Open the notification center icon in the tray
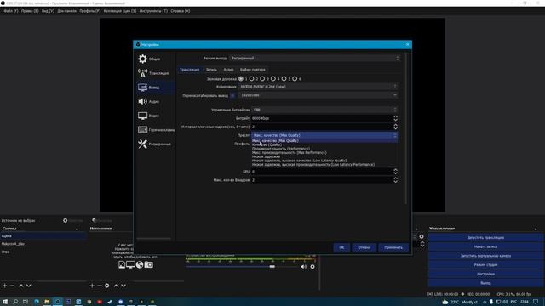The width and height of the screenshot is (545, 306). 536,302
